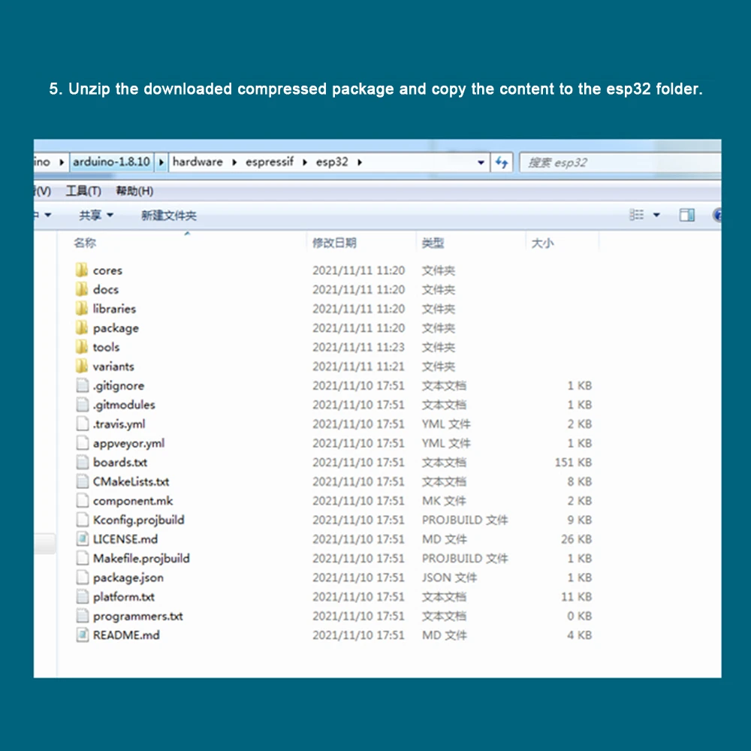Select the tools folder icon
The image size is (751, 751).
pos(82,347)
